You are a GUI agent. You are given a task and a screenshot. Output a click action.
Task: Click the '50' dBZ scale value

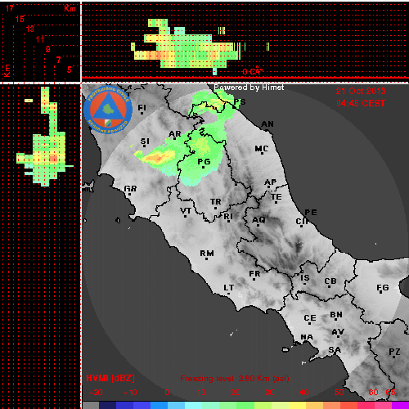(339, 393)
